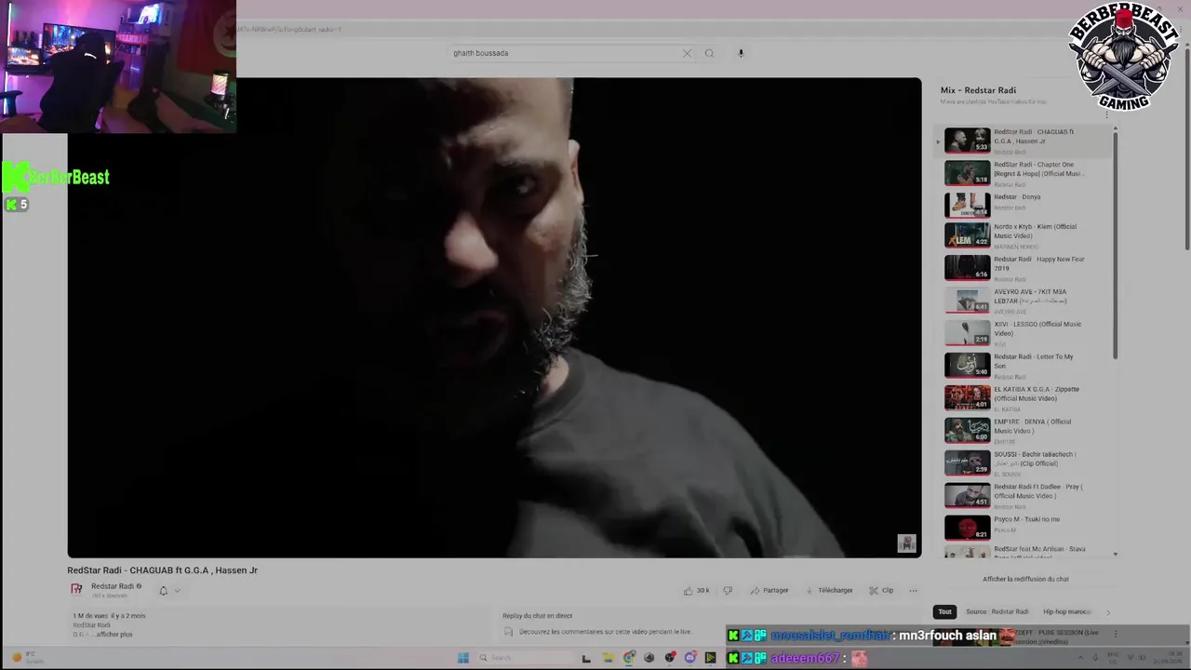The width and height of the screenshot is (1191, 670).
Task: Expand the description with afficher plus
Action: (114, 635)
